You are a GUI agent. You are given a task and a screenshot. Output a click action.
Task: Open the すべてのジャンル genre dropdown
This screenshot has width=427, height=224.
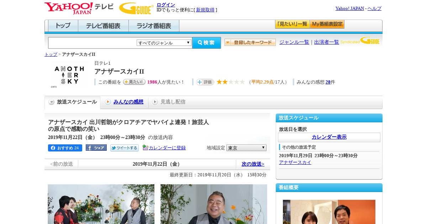pyautogui.click(x=164, y=43)
